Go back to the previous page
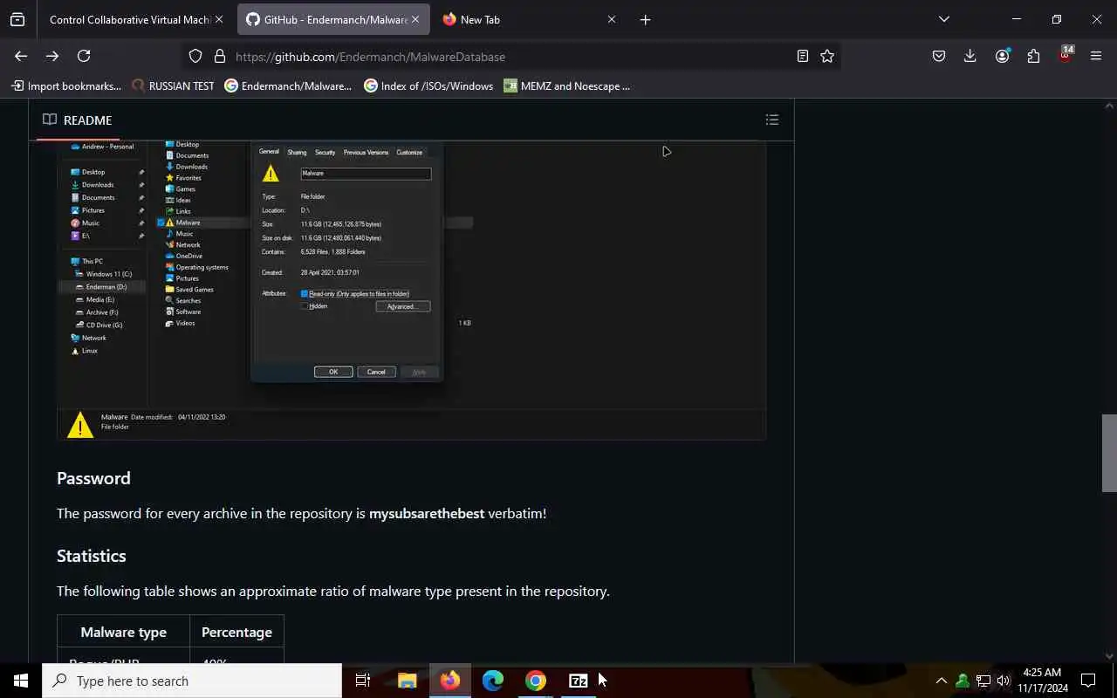 click(x=21, y=56)
